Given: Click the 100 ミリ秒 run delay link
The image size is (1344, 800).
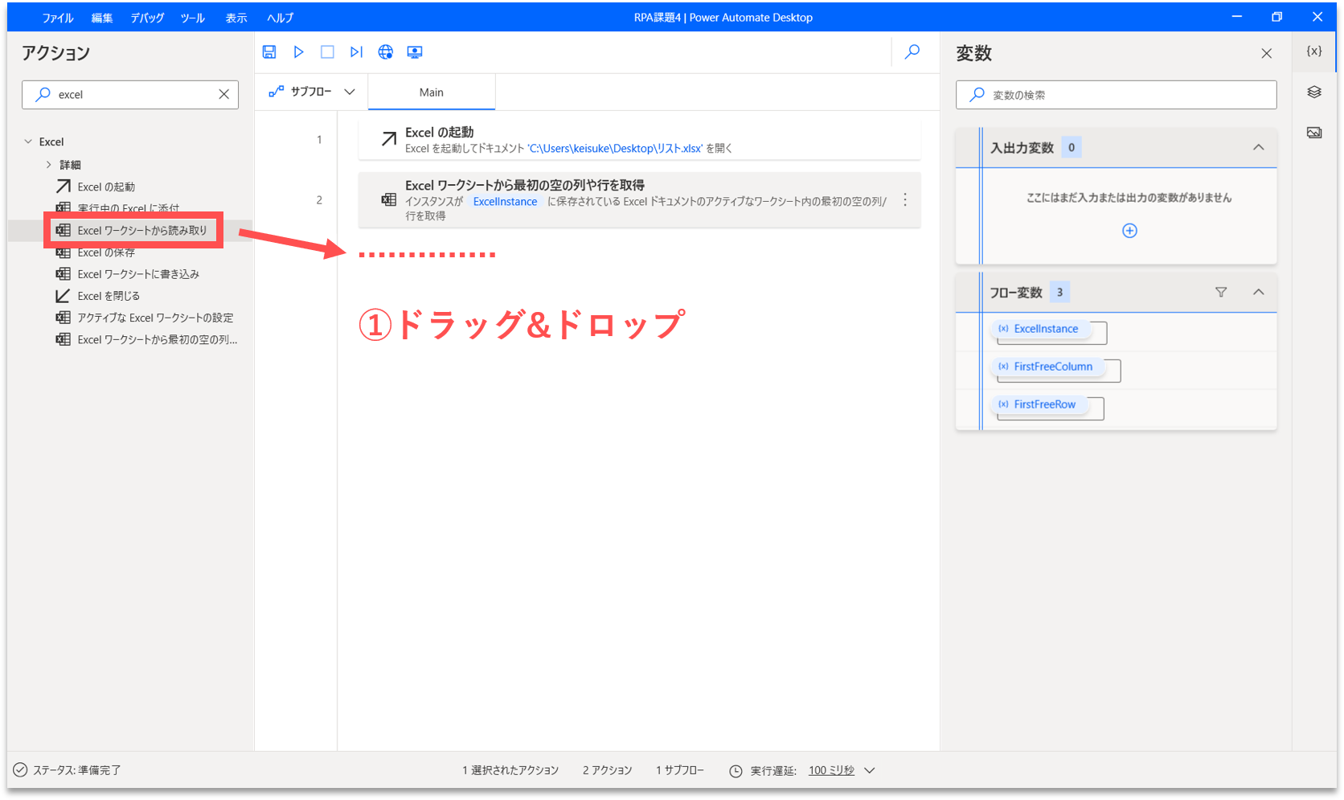Looking at the screenshot, I should pyautogui.click(x=831, y=770).
